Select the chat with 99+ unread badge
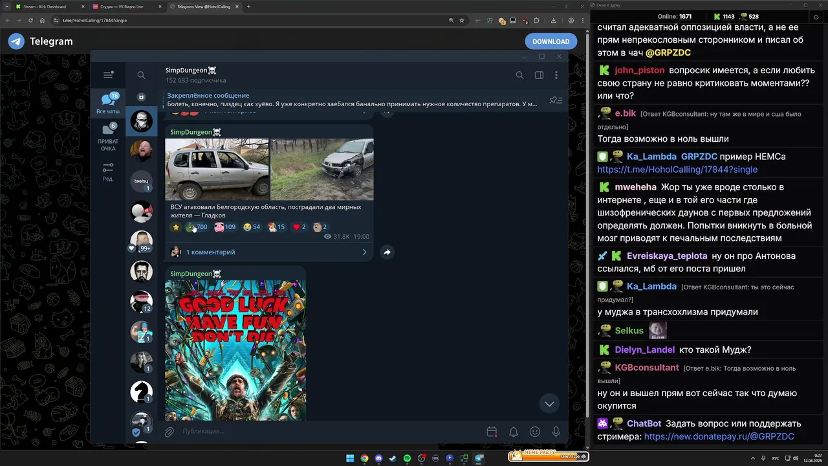This screenshot has height=466, width=828. [141, 241]
